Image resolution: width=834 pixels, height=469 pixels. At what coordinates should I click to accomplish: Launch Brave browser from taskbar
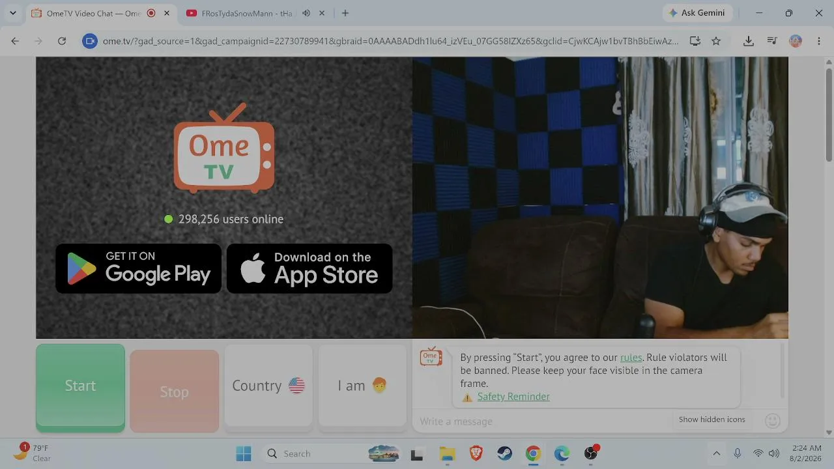(476, 453)
